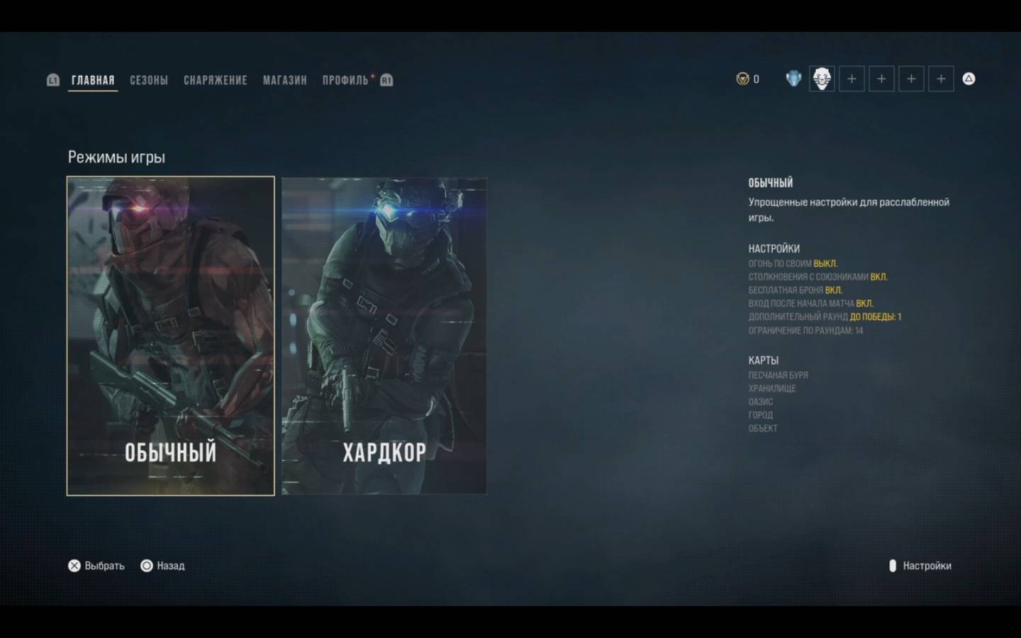
Task: Click the ОБЪЕКТ map name
Action: point(763,429)
